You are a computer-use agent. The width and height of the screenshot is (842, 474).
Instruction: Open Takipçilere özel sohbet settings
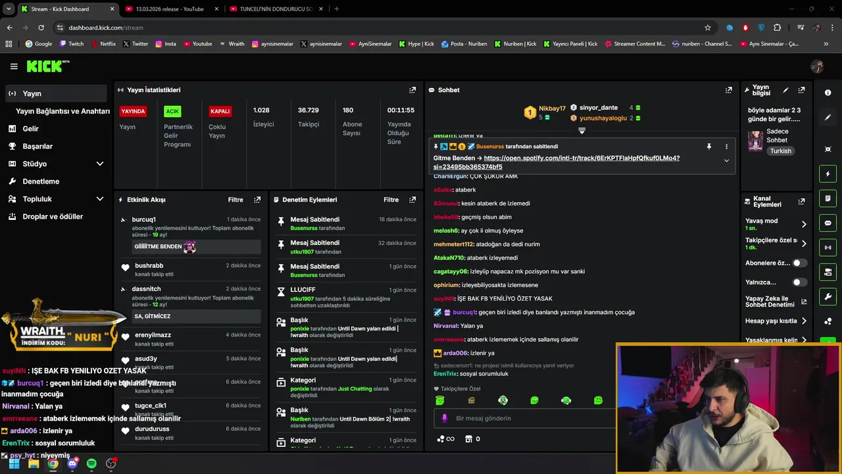coord(776,244)
